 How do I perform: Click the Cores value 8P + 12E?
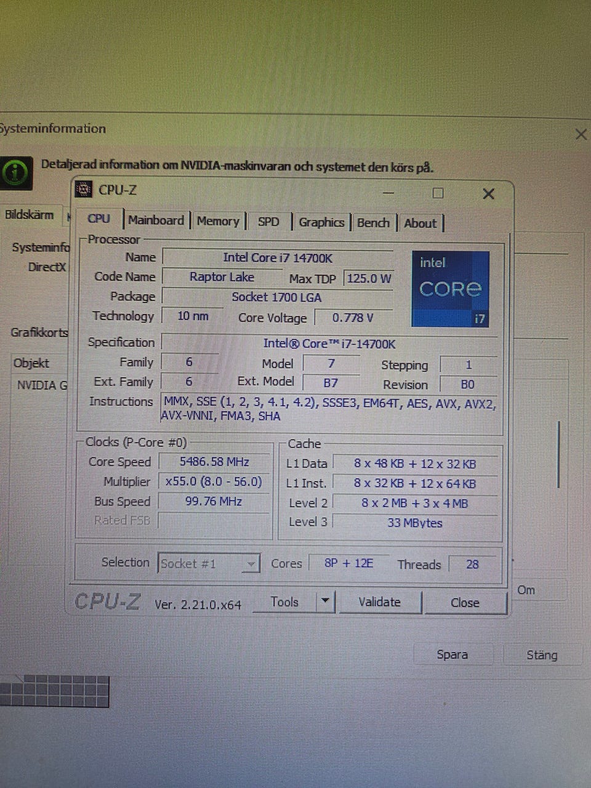click(x=348, y=563)
